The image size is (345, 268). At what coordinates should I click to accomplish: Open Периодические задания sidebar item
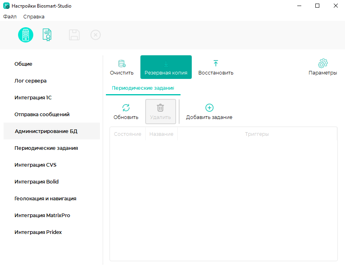click(52, 148)
